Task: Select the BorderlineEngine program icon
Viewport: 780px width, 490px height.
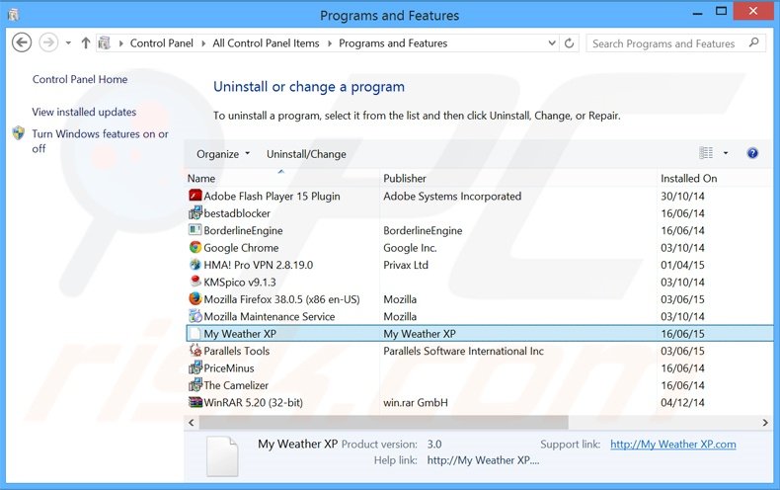Action: (195, 229)
